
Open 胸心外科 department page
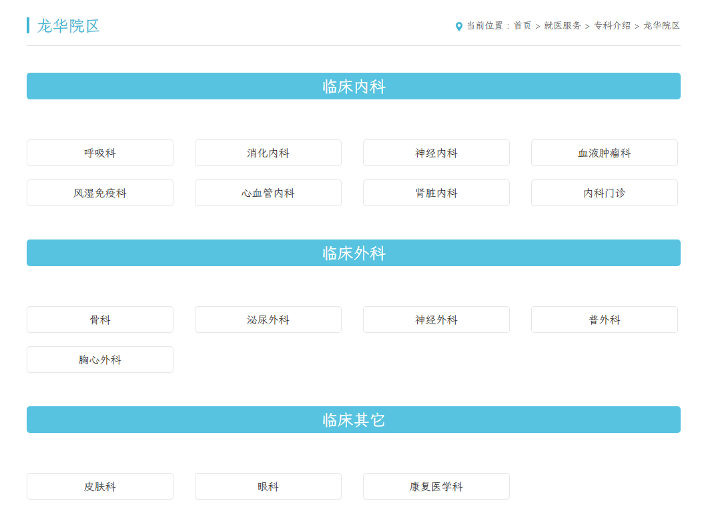tap(100, 360)
